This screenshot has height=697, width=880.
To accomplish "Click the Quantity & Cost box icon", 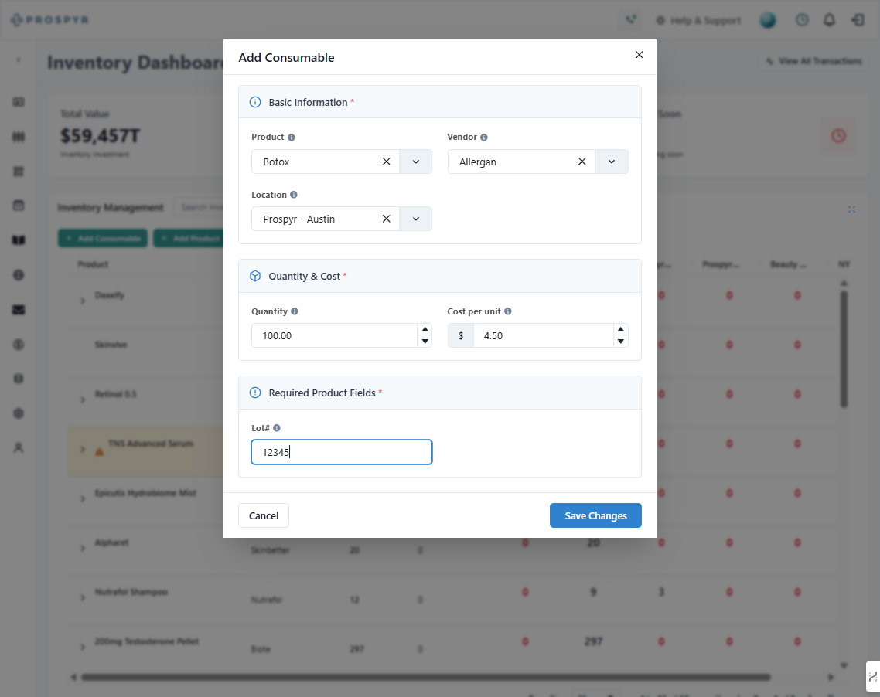I will (x=254, y=276).
